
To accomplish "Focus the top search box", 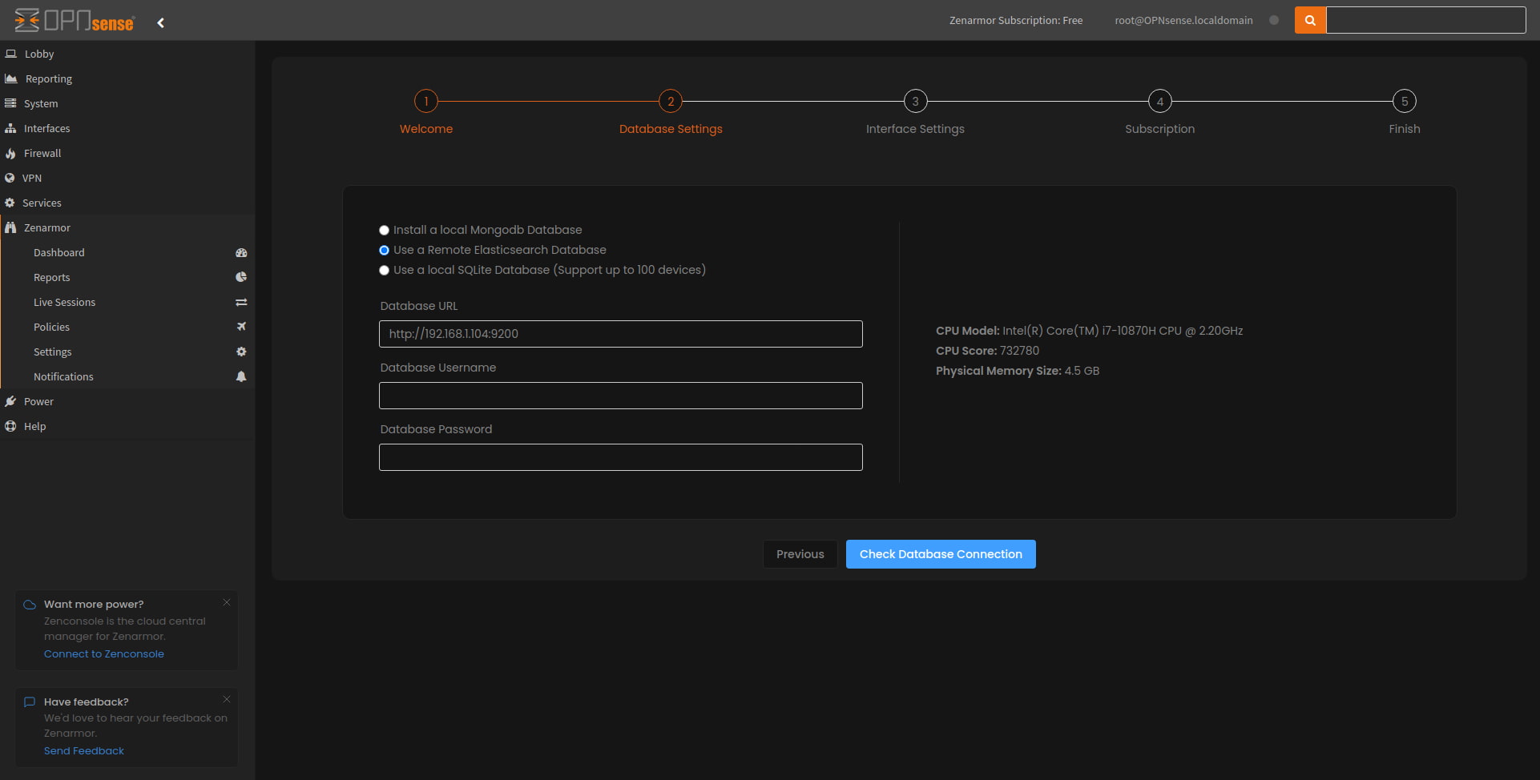I will coord(1426,20).
